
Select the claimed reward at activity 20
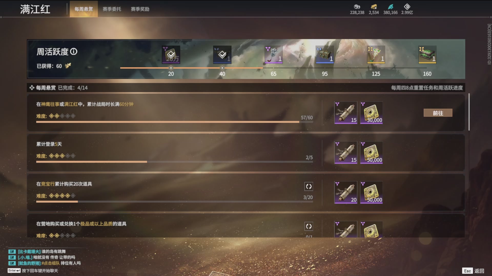click(x=171, y=55)
